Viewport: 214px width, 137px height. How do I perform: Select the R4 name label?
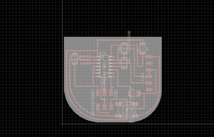pyautogui.click(x=132, y=89)
